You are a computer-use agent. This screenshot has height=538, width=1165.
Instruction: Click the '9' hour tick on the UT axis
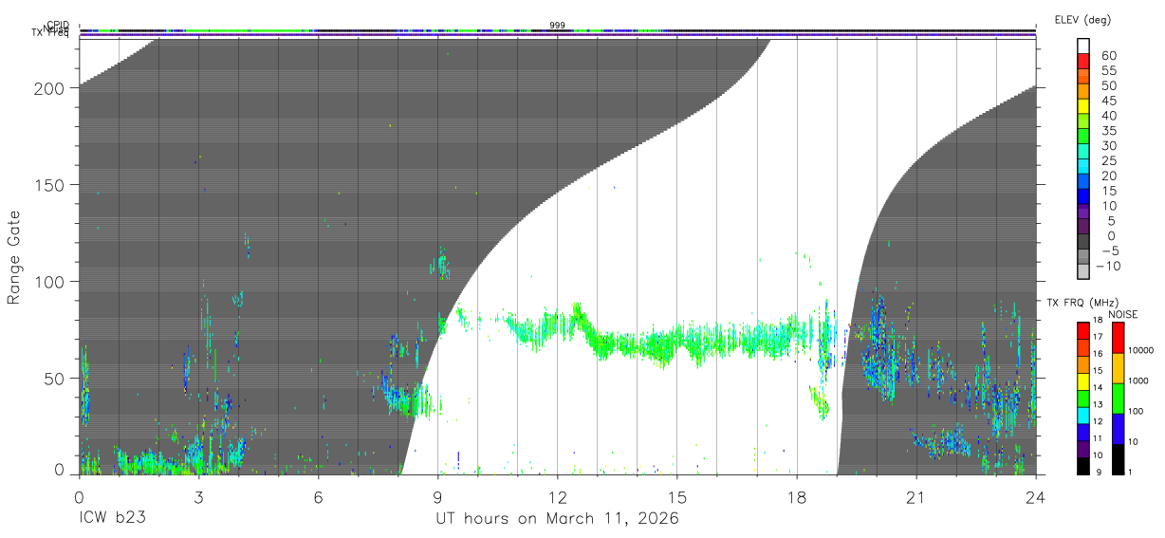coord(438,497)
